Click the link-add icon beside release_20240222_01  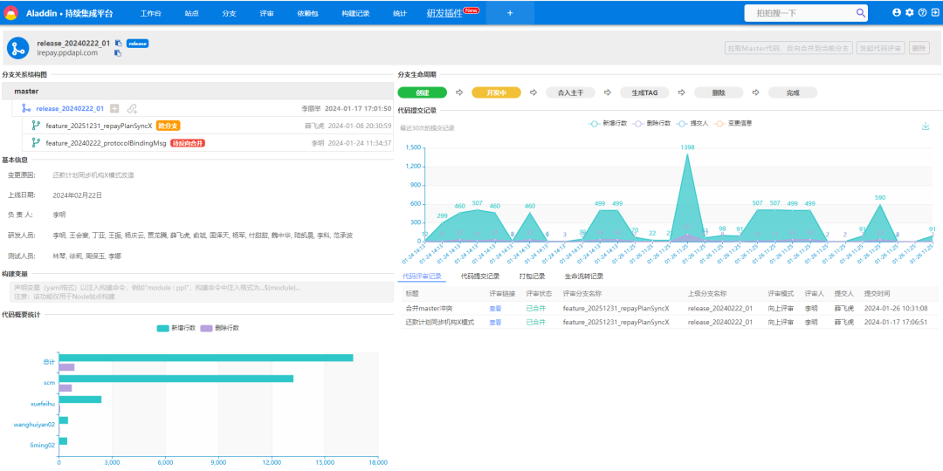coord(133,109)
